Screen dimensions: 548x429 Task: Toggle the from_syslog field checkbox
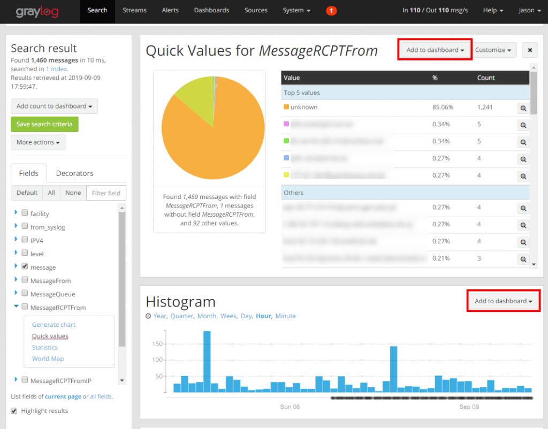(25, 226)
